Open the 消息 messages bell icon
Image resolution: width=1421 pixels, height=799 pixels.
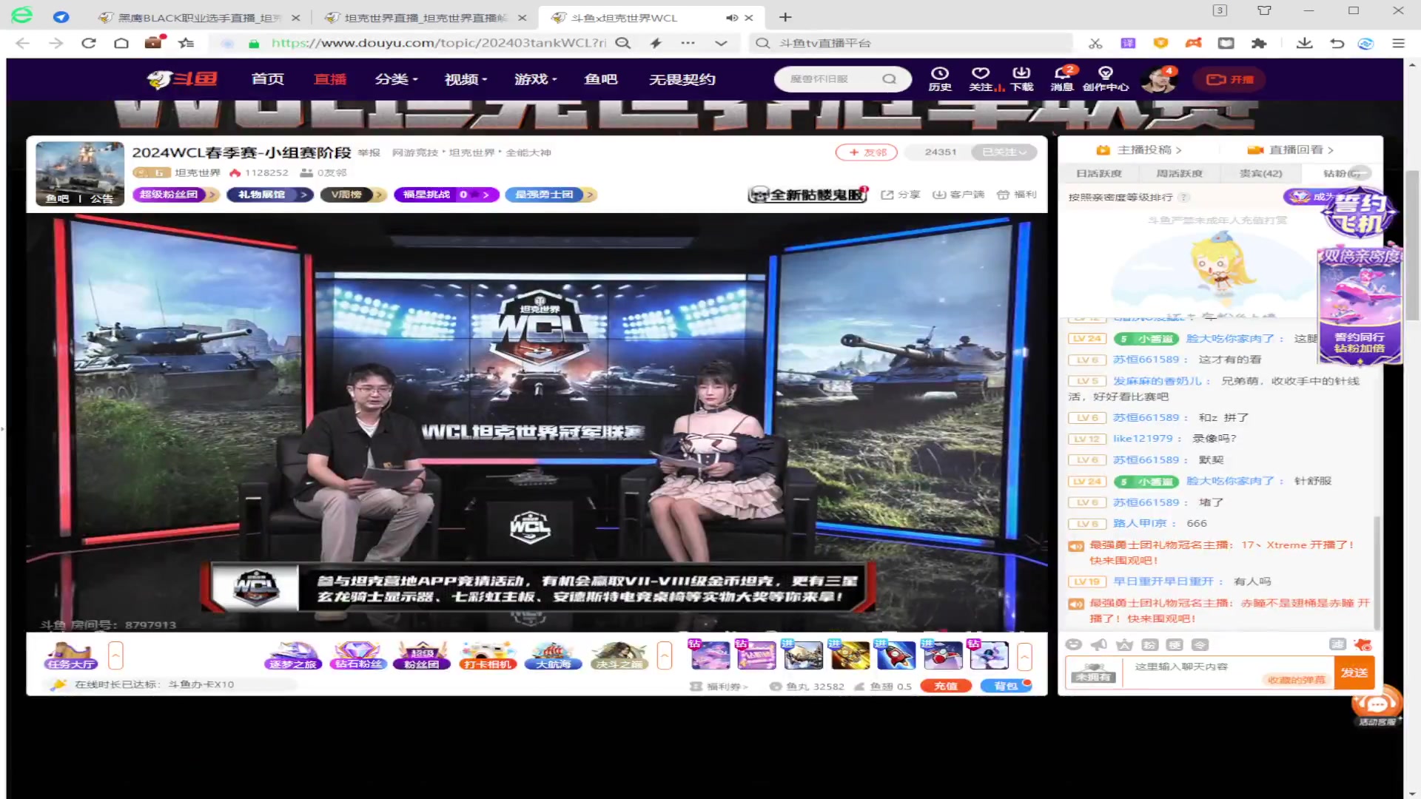tap(1062, 78)
